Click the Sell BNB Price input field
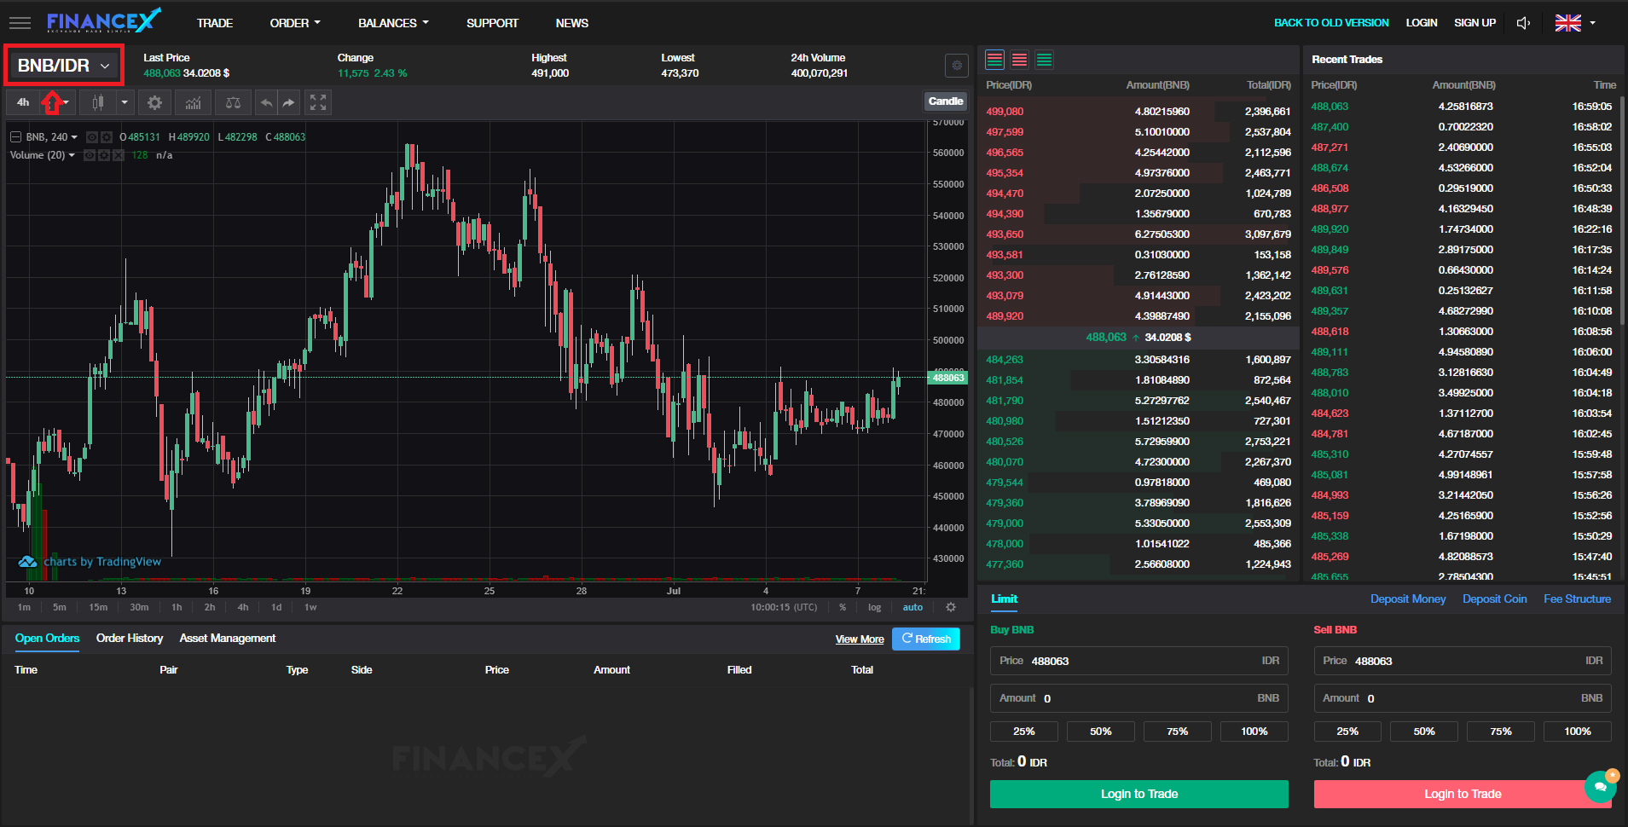 tap(1463, 661)
